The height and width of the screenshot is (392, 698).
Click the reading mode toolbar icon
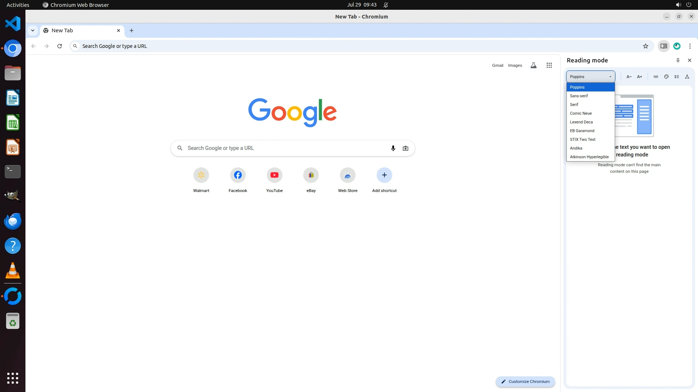coord(663,46)
